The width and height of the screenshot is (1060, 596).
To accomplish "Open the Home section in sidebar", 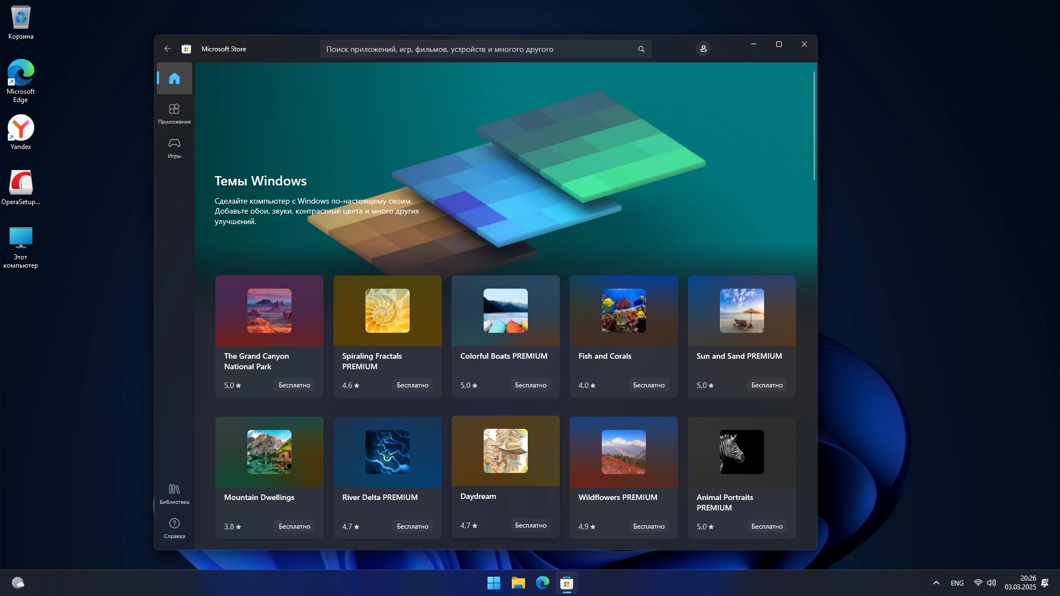I will (174, 78).
